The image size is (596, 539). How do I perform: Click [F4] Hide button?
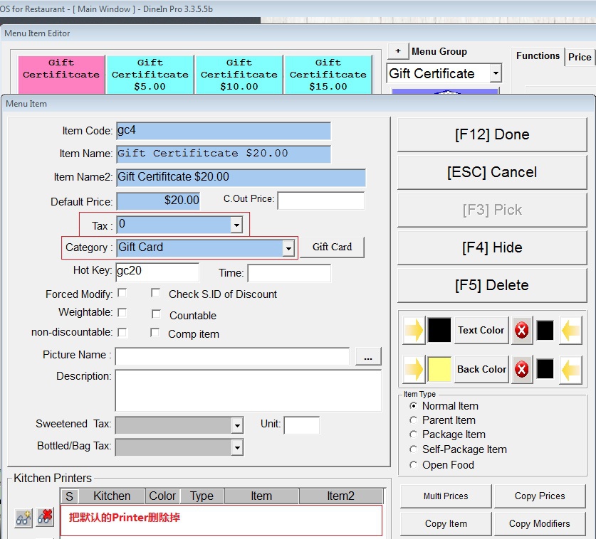click(492, 247)
